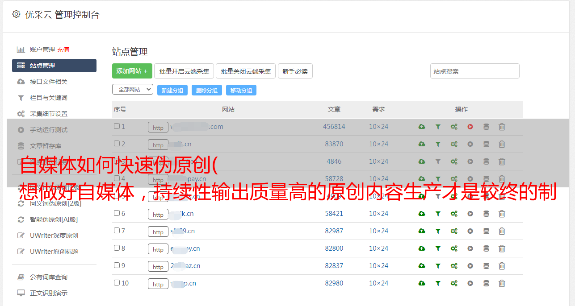
Task: Open collection settings gears in row 1
Action: 454,127
